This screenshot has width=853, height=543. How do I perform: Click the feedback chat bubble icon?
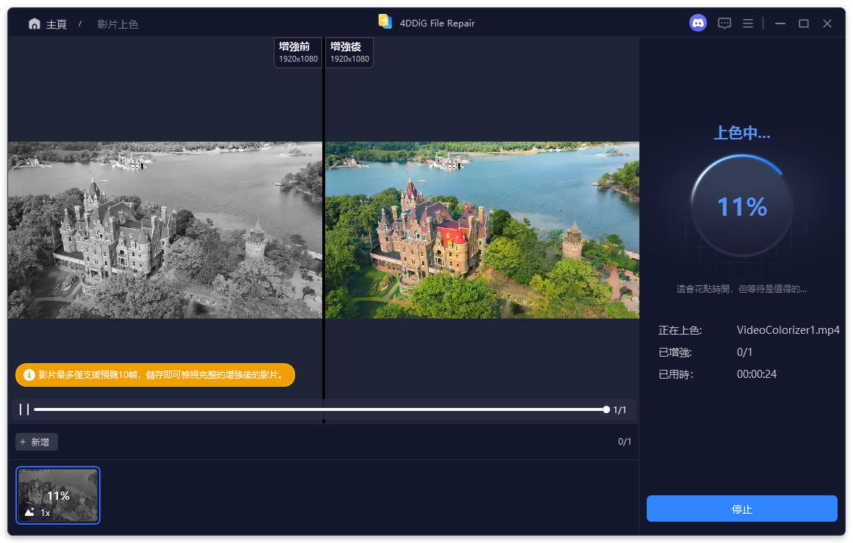pos(725,23)
